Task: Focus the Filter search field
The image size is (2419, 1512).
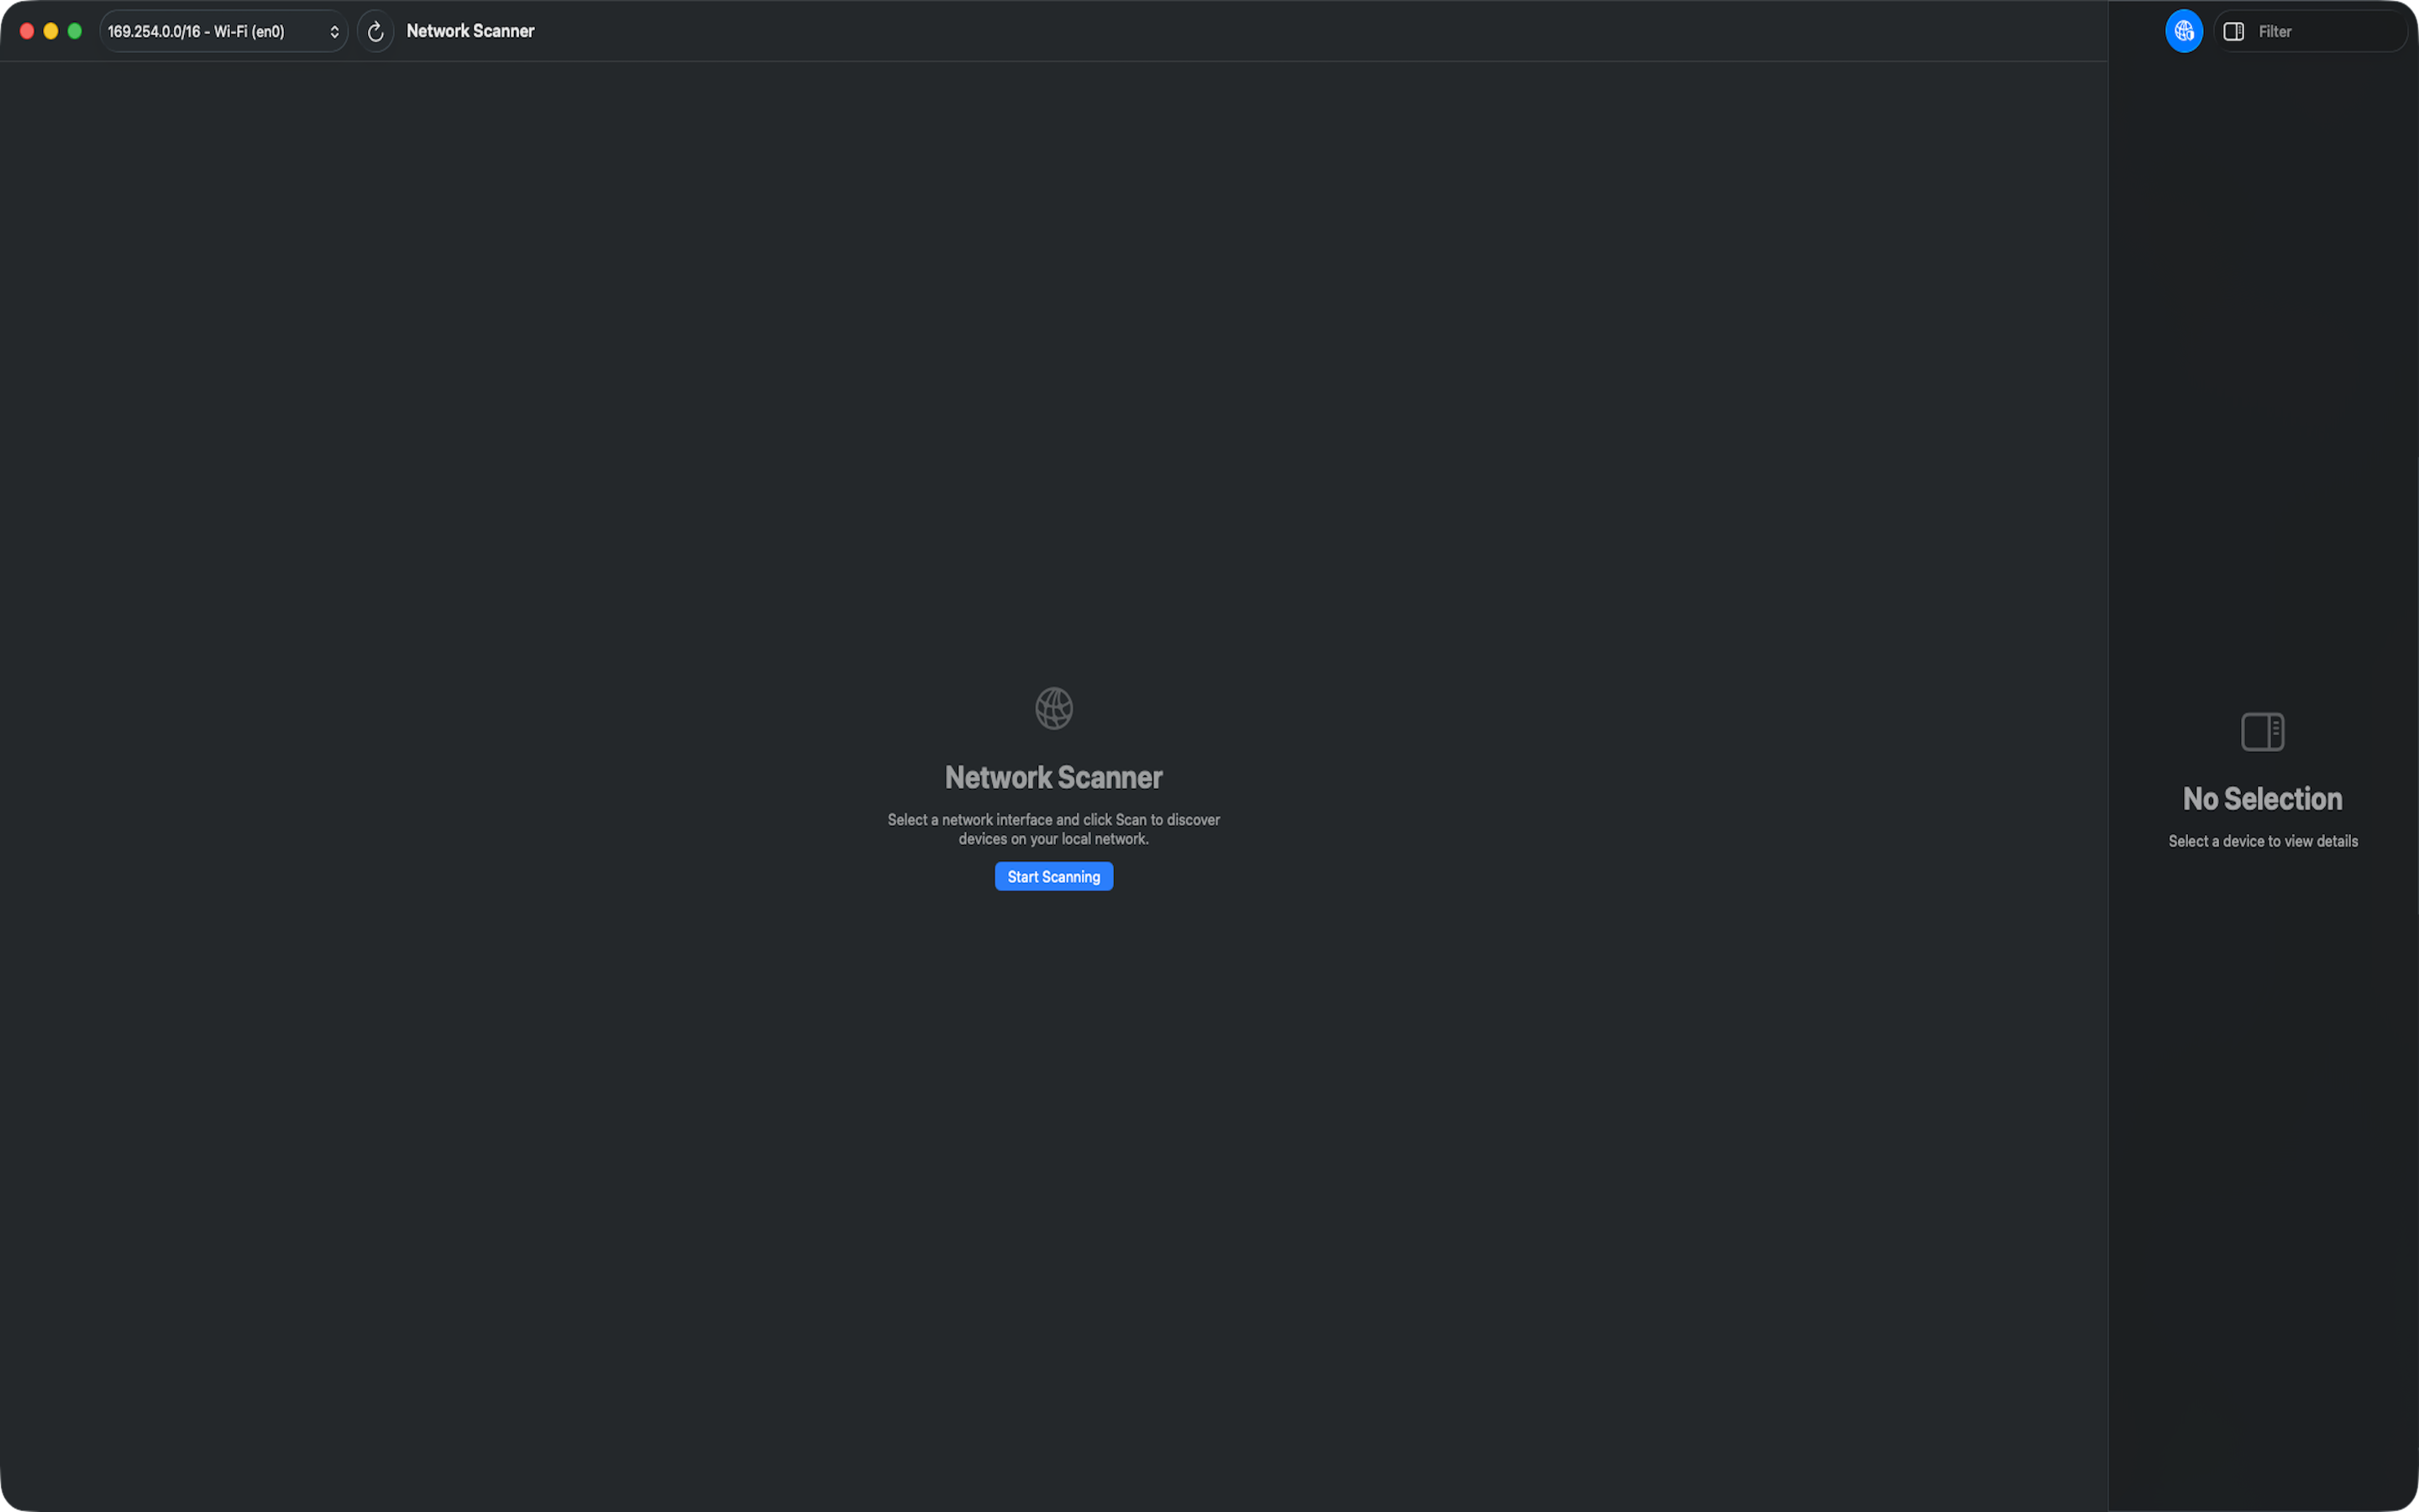Action: point(2319,31)
